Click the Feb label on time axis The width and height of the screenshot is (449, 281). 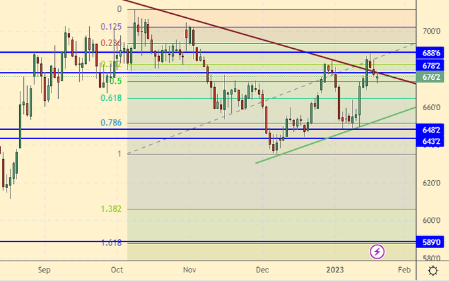[x=404, y=270]
